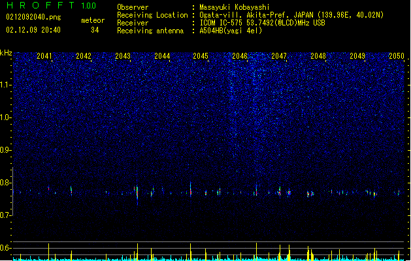Image resolution: width=411 pixels, height=261 pixels.
Task: Click the 0.6 kHz axis label
Action: (x=6, y=248)
